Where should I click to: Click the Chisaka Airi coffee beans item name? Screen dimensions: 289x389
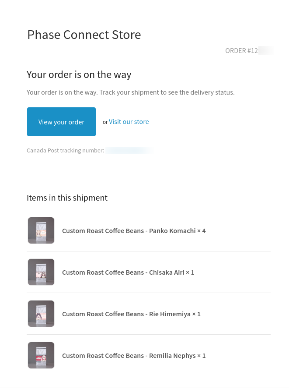[123, 272]
